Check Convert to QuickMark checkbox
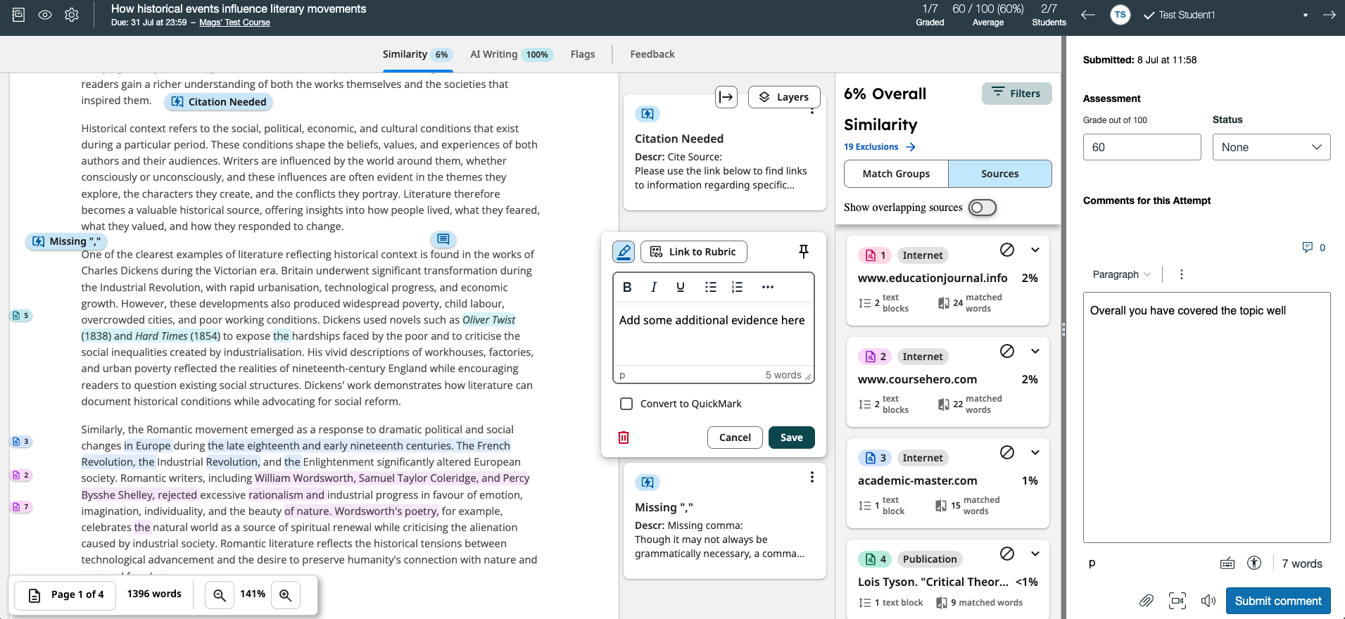 coord(626,404)
